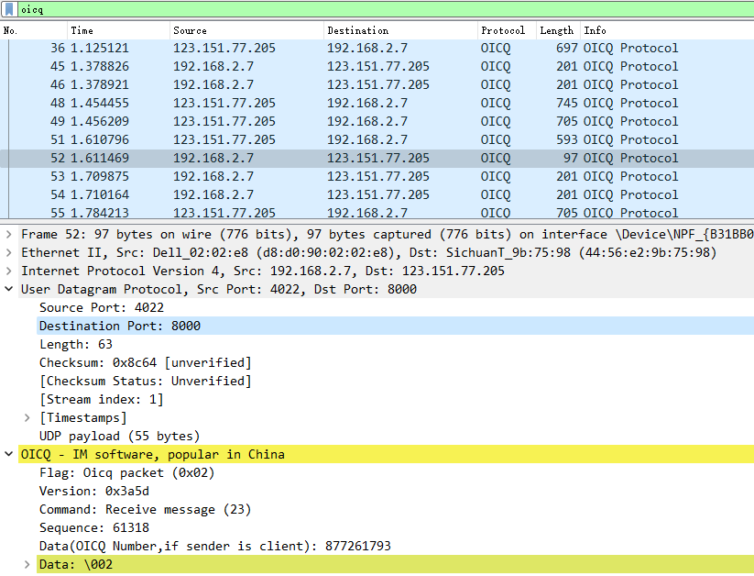Screen dimensions: 754x576
Task: Expand the Data: \002 field
Action: click(27, 564)
